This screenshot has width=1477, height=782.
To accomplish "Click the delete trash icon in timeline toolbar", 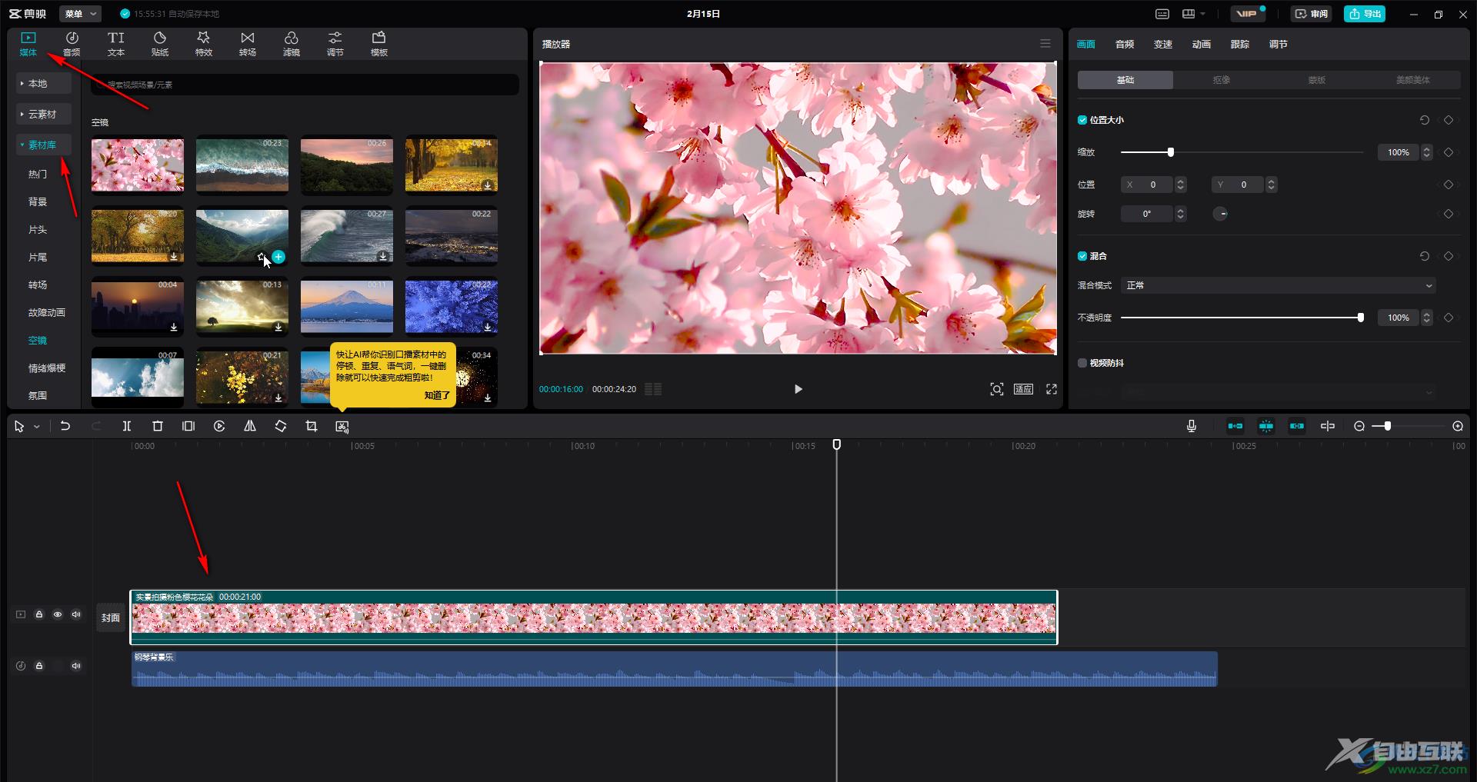I will (158, 426).
